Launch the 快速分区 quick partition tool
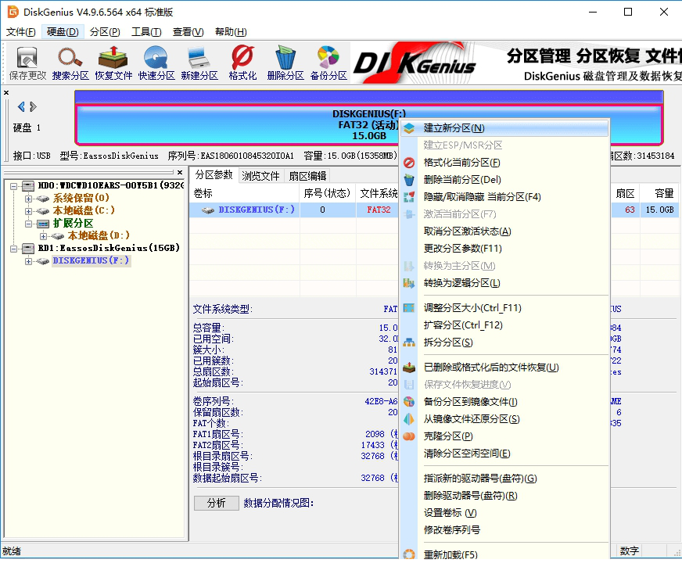This screenshot has width=682, height=581. tap(156, 62)
